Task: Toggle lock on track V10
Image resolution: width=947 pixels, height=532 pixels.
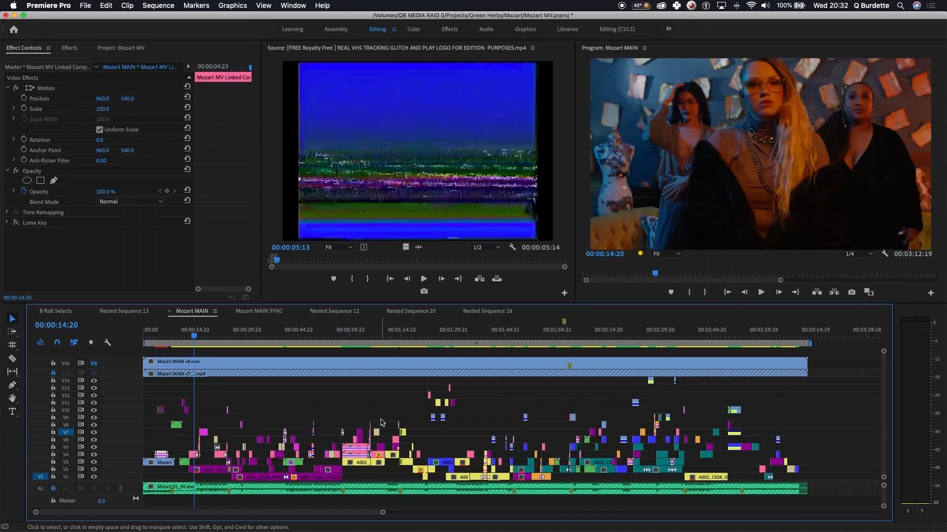Action: point(53,409)
